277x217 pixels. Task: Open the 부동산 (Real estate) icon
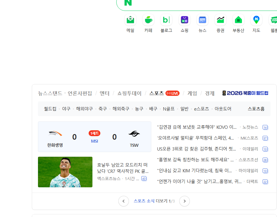point(238,20)
